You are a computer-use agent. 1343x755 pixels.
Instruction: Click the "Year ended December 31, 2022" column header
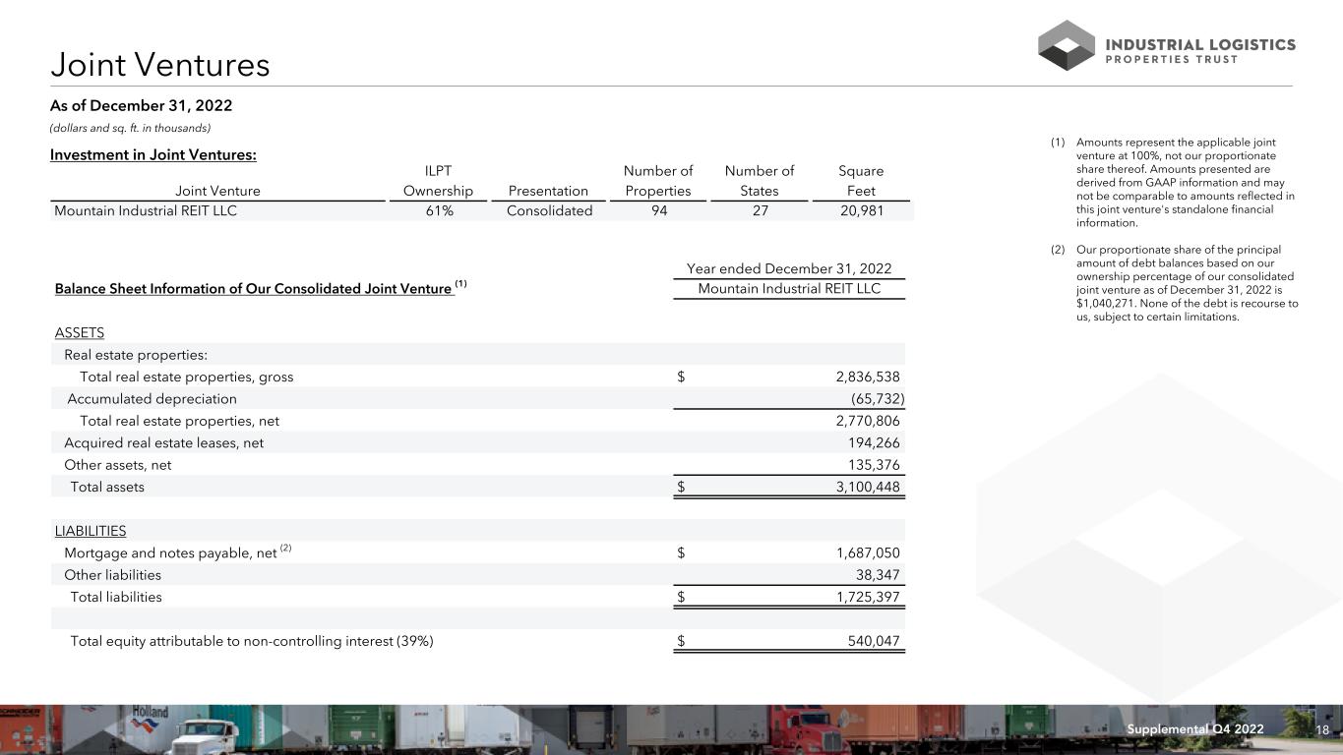pyautogui.click(x=788, y=268)
